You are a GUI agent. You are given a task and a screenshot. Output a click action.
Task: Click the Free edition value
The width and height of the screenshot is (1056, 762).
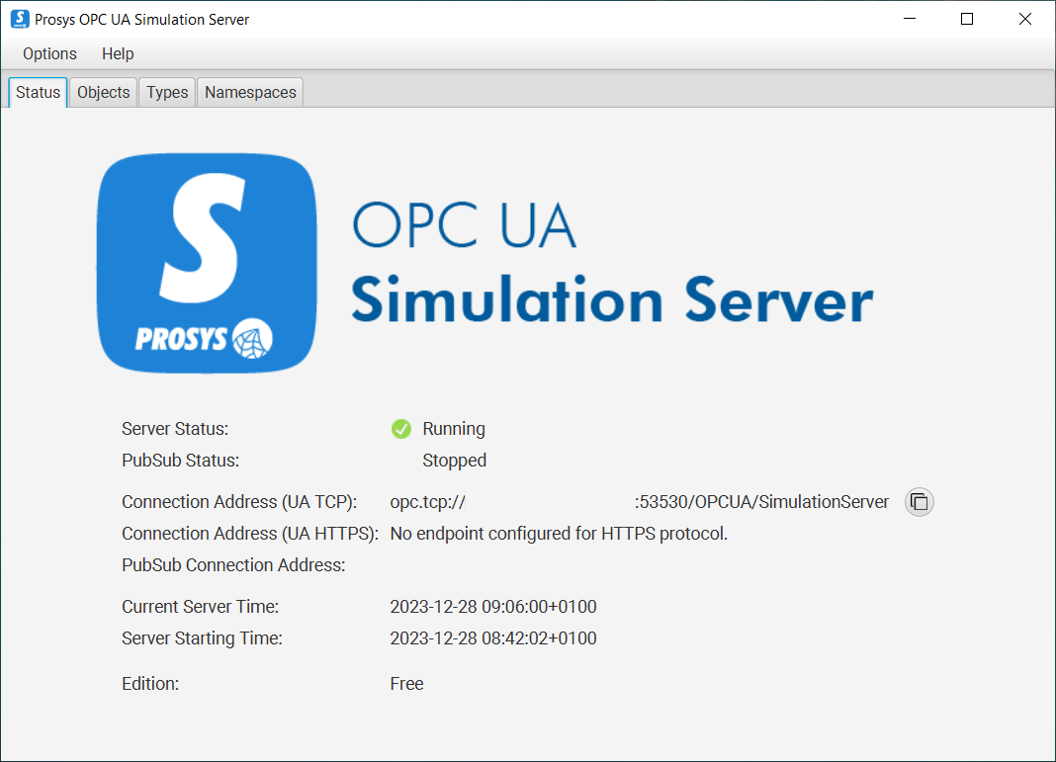tap(406, 684)
